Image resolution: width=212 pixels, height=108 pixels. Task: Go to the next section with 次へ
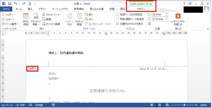89,19
